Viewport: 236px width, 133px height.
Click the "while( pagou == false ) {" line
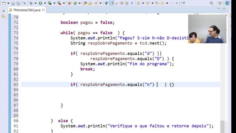click(x=93, y=33)
